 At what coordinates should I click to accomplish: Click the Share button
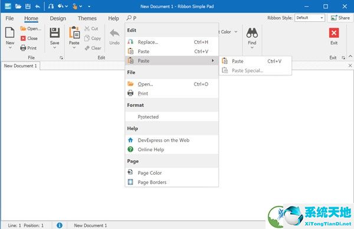pyautogui.click(x=340, y=18)
